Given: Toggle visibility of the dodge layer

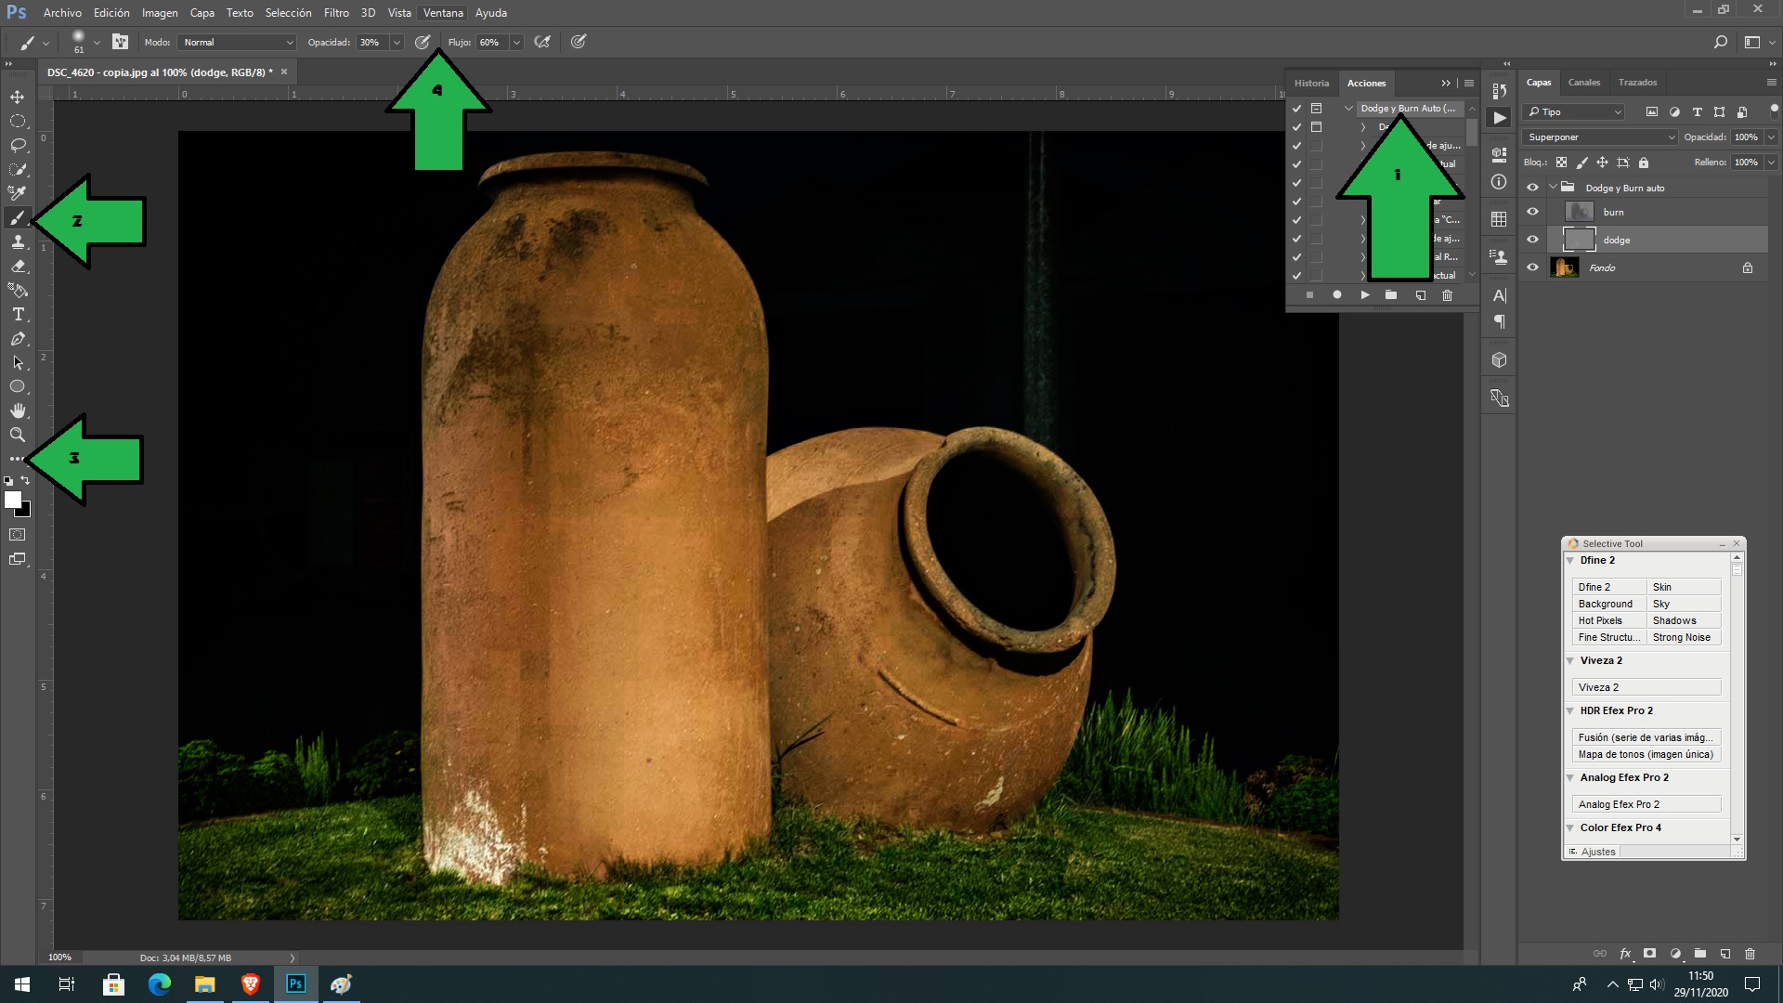Looking at the screenshot, I should (1532, 240).
